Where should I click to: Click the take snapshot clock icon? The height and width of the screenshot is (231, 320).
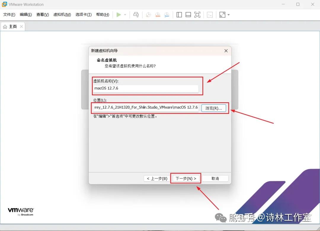pos(148,15)
